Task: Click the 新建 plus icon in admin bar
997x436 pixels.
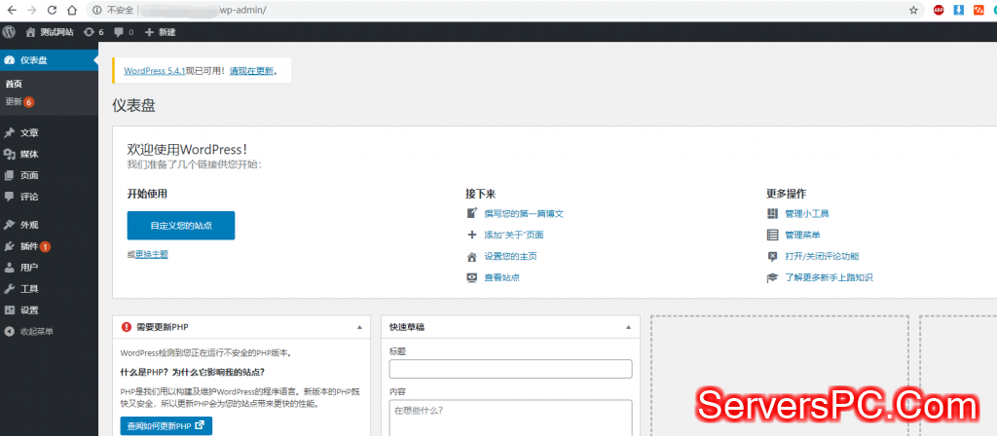Action: (x=149, y=32)
